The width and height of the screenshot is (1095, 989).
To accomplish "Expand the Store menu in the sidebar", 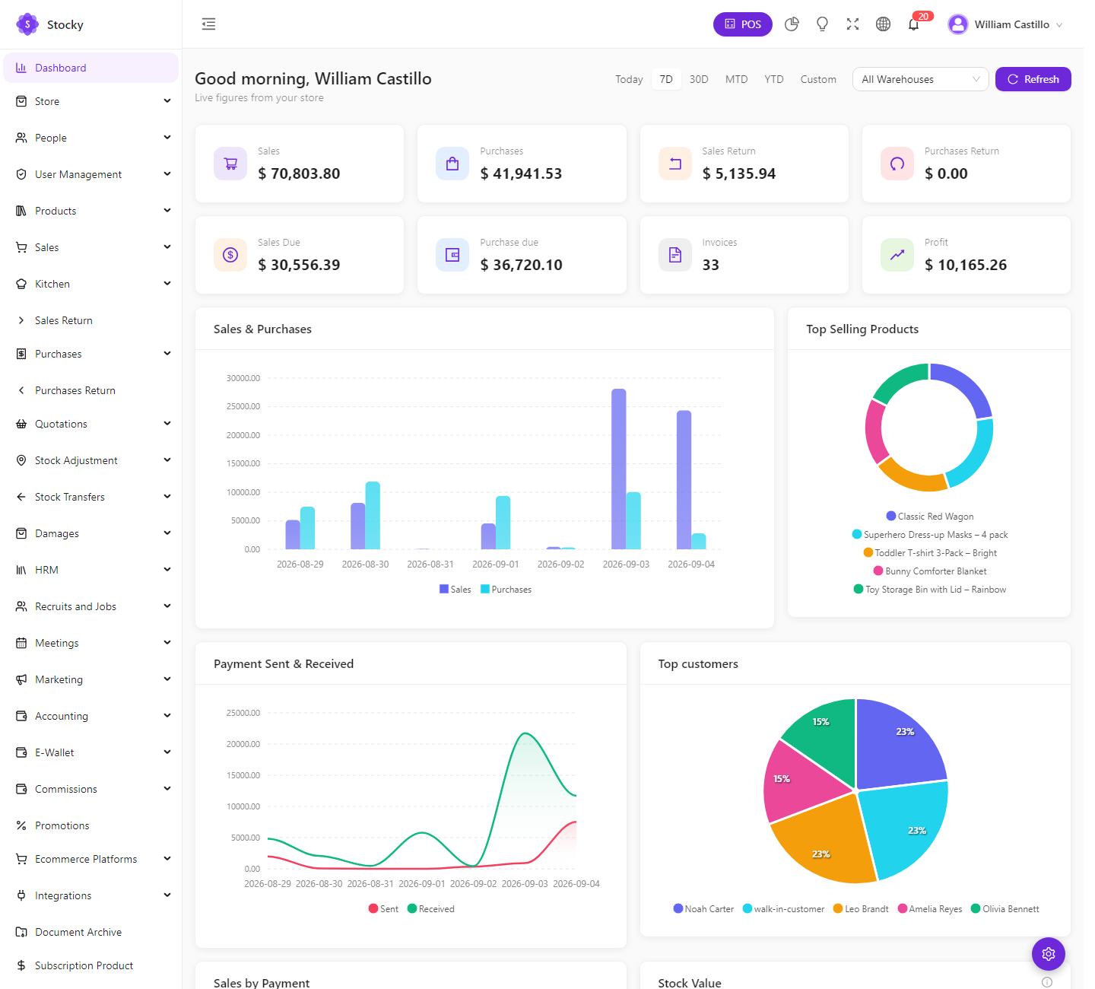I will pos(91,101).
